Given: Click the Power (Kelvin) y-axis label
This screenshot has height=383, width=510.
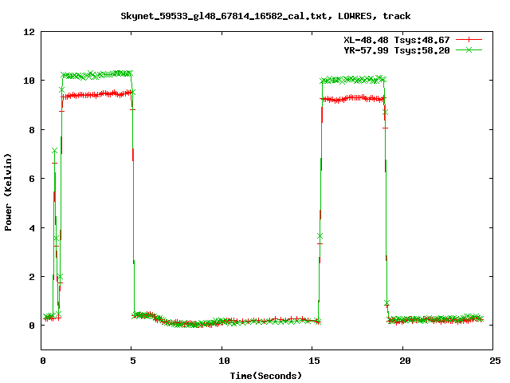Looking at the screenshot, I should [8, 192].
